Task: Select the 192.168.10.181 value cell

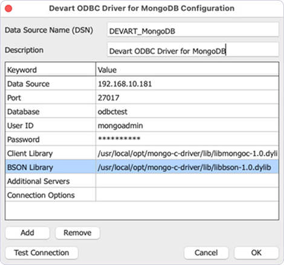Action: (187, 83)
